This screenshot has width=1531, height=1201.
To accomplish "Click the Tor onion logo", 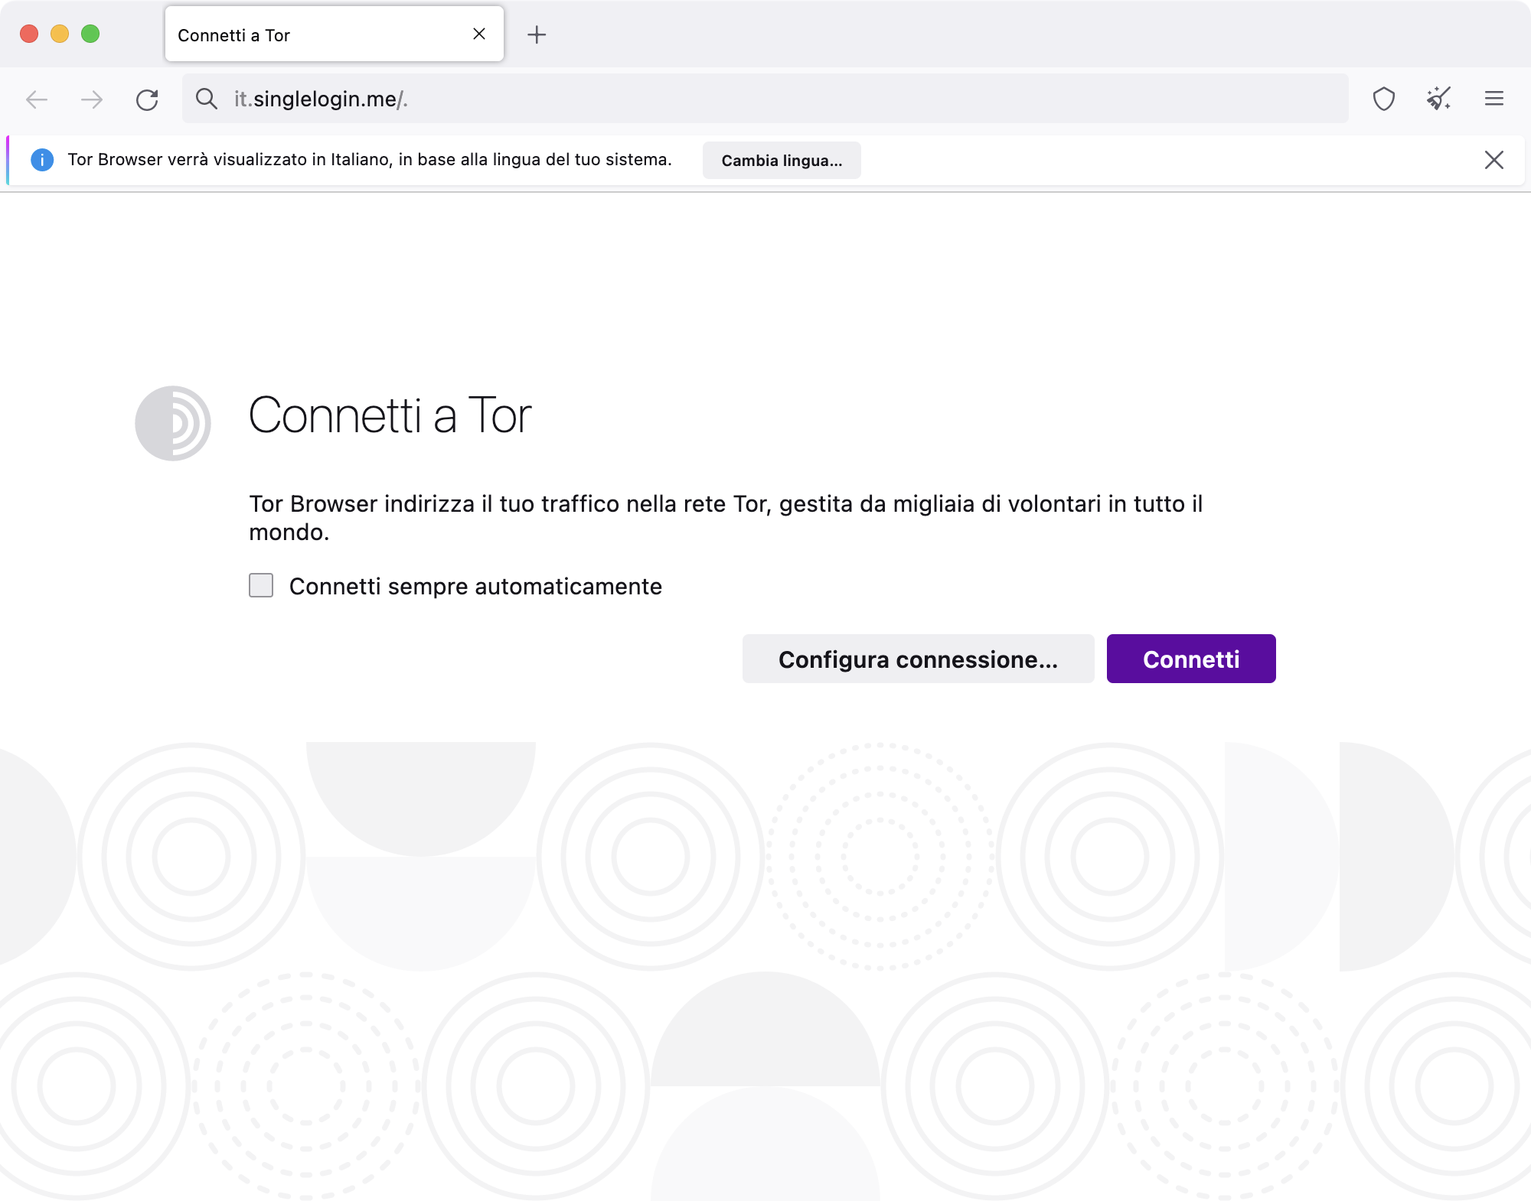I will point(173,423).
